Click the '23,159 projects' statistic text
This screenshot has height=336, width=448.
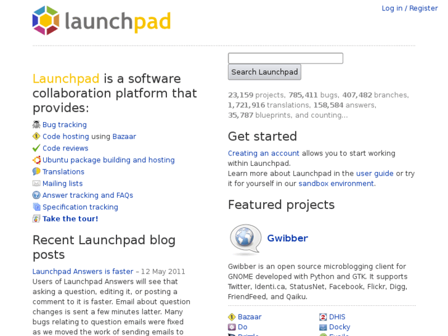[256, 95]
